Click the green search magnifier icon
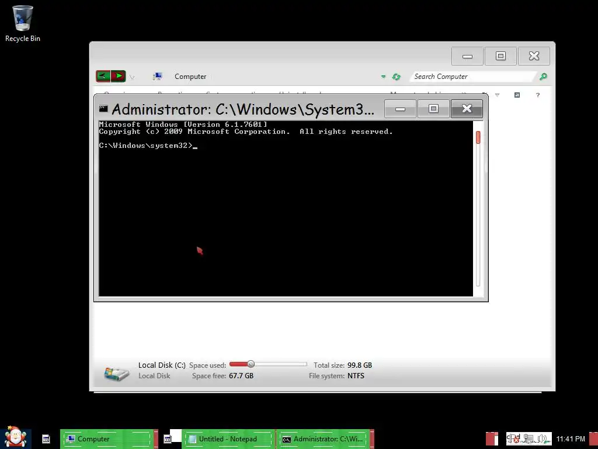The width and height of the screenshot is (598, 449). coord(543,77)
